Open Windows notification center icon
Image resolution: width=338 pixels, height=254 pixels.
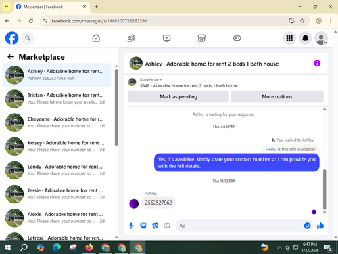point(328,248)
